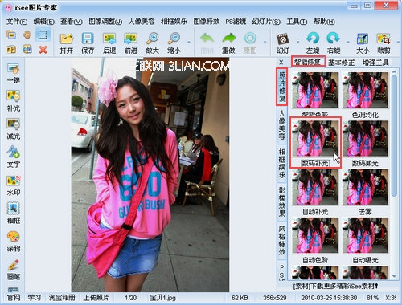The image size is (402, 305).
Task: Select the hand pan tool icon
Action: coord(27,35)
